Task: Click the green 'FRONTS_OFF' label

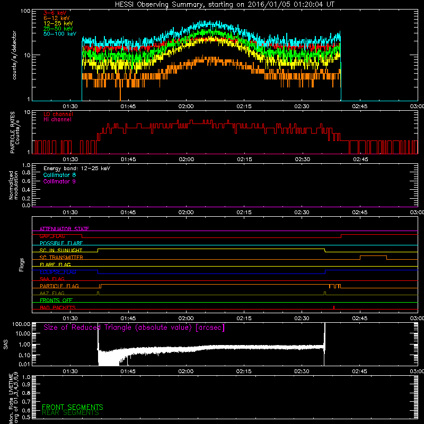Action: tap(56, 301)
